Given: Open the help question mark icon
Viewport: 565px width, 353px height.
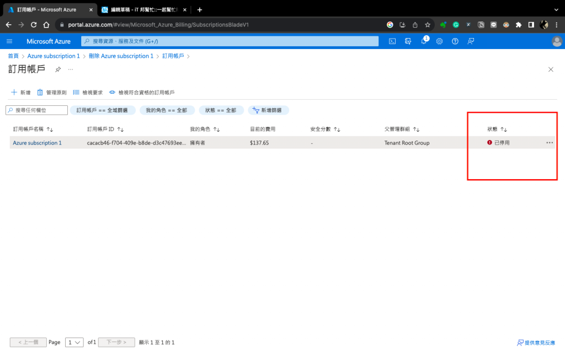Looking at the screenshot, I should [x=455, y=41].
